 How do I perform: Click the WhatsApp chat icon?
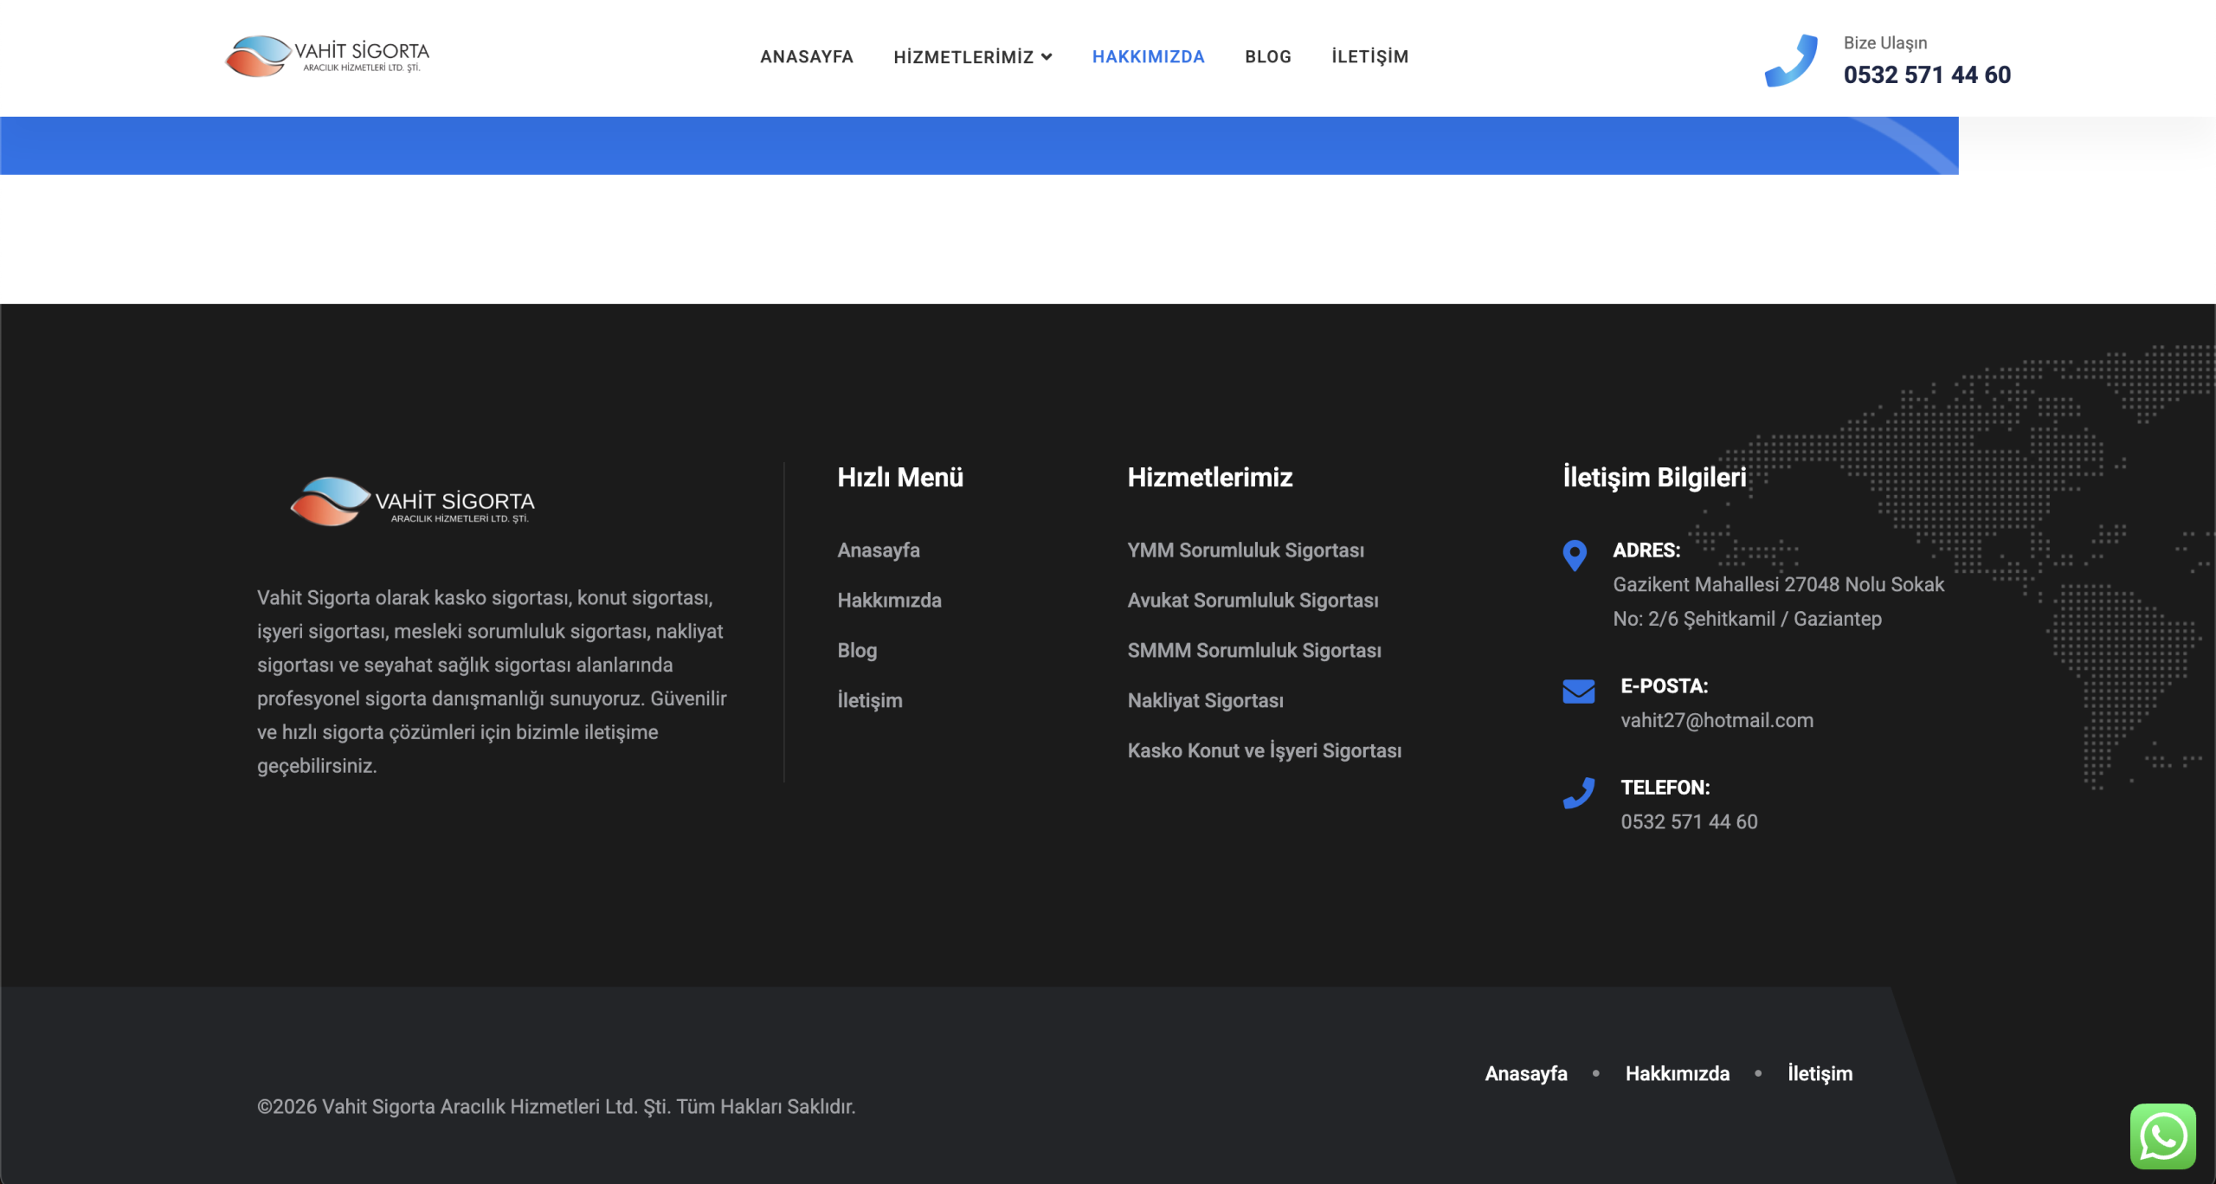[2162, 1136]
